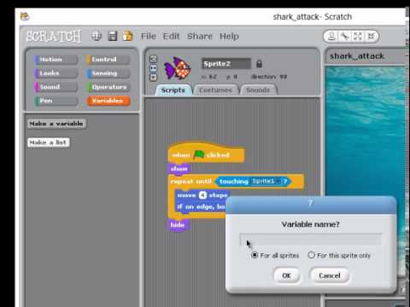Click the if on edge, bounce block
The image size is (410, 307).
pos(201,206)
